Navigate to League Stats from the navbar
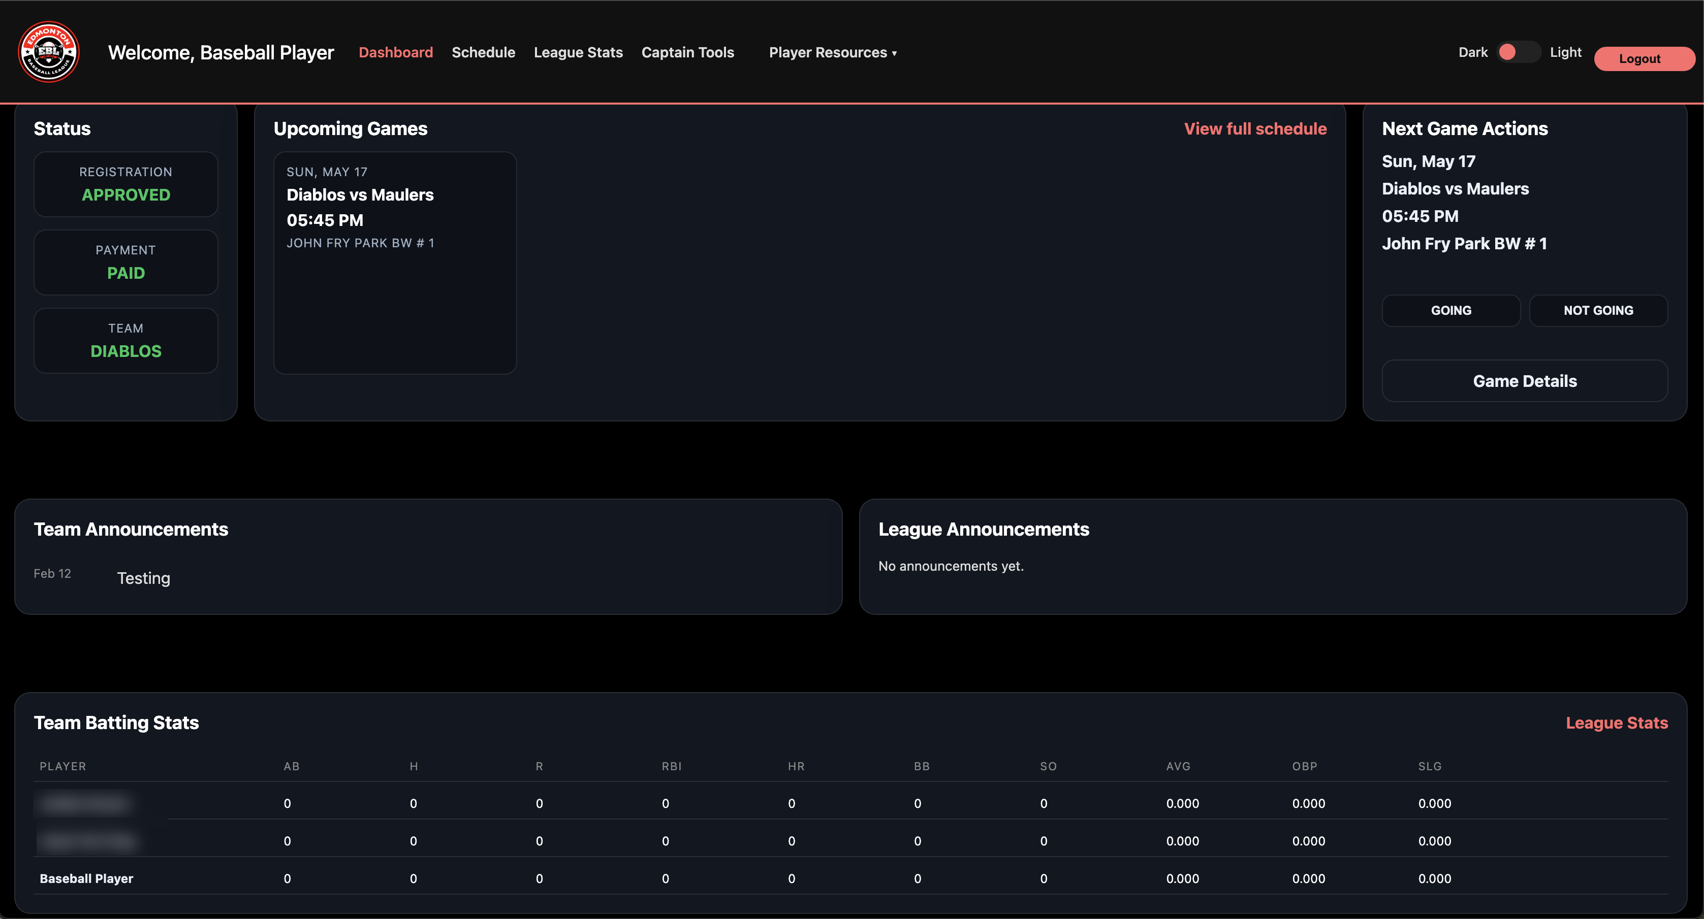The image size is (1704, 919). 578,52
